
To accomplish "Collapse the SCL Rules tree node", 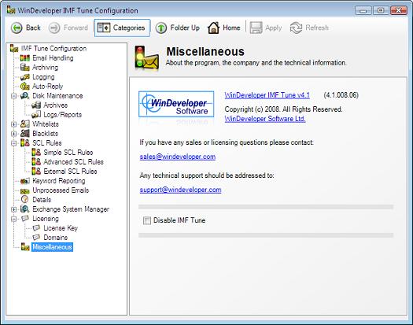I will (14, 143).
